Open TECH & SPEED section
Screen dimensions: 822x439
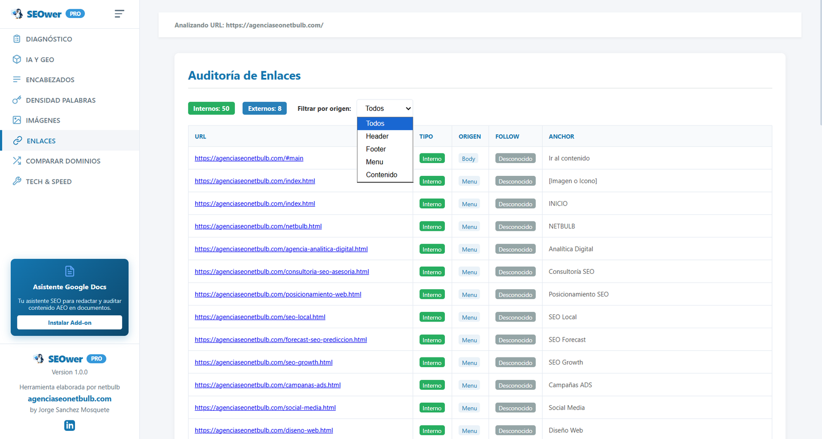click(69, 181)
